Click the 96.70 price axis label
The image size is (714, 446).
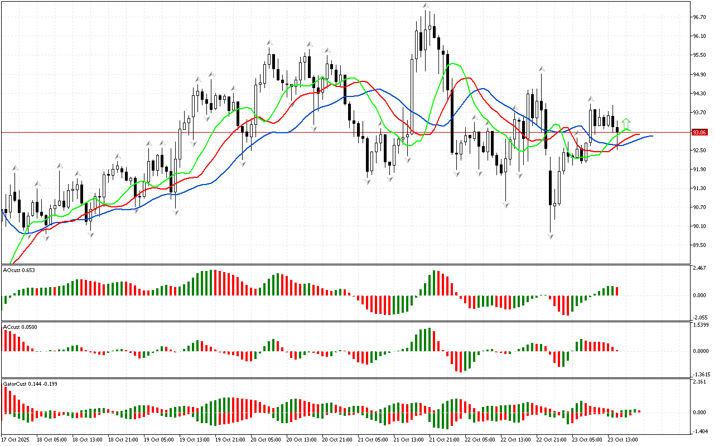click(699, 17)
